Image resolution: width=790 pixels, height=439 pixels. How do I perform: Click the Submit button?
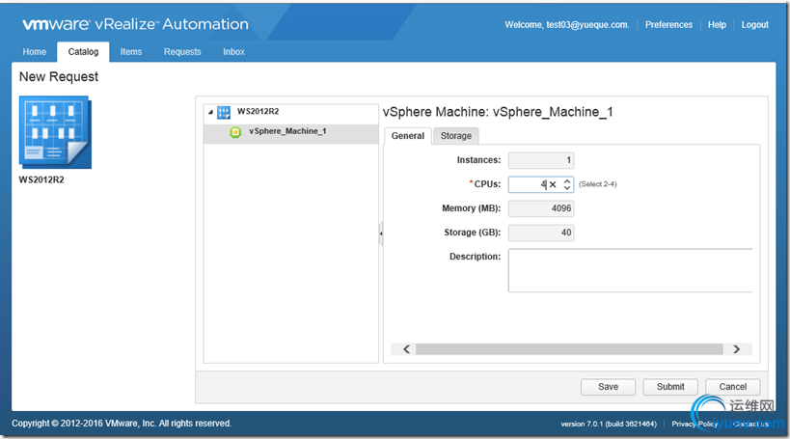pyautogui.click(x=670, y=387)
